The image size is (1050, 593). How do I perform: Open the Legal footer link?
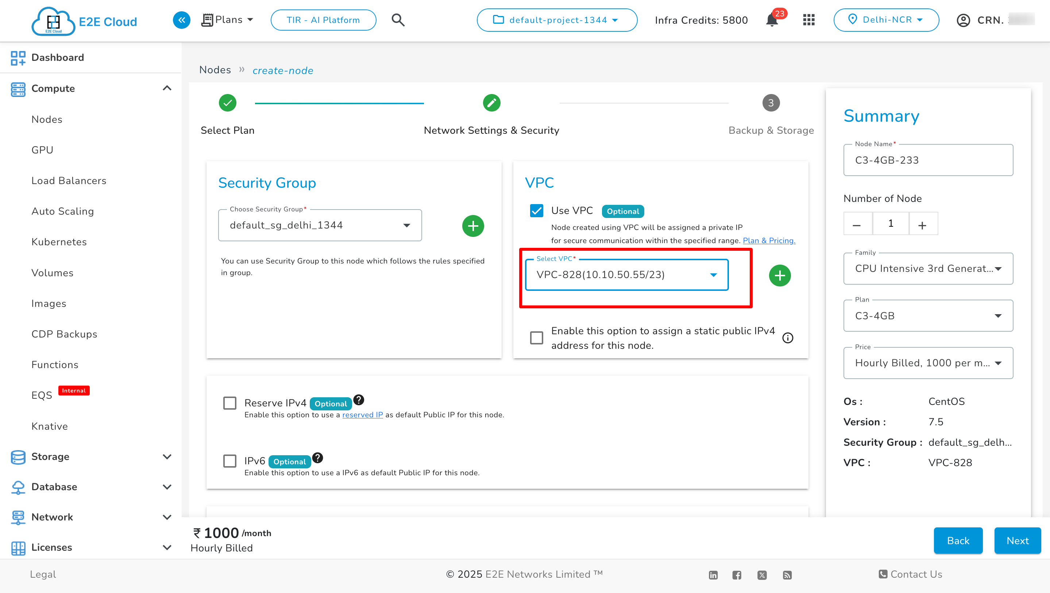coord(43,574)
